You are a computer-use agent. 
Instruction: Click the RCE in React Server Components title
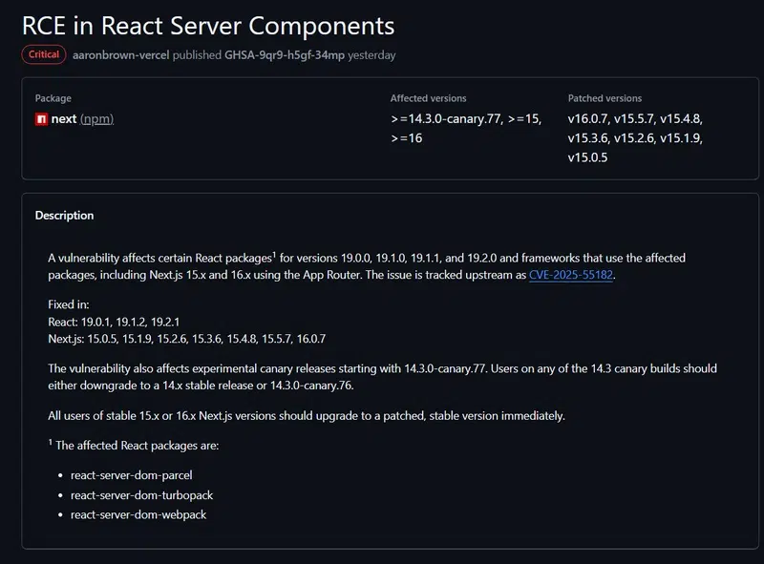pyautogui.click(x=208, y=24)
